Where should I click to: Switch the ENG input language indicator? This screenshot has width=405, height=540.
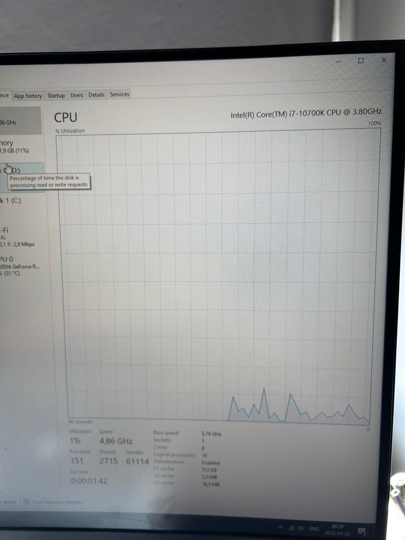(x=314, y=529)
